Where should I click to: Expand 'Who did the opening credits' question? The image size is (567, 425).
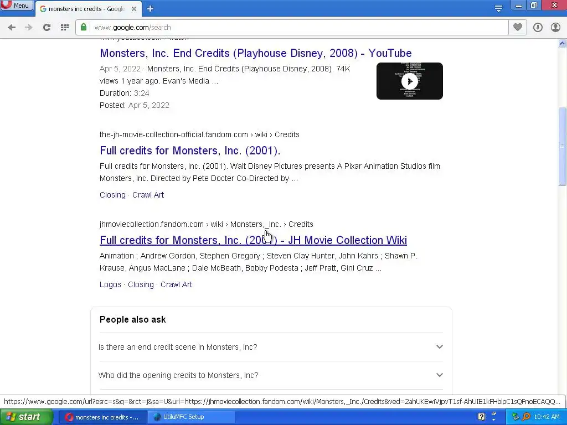pos(439,375)
